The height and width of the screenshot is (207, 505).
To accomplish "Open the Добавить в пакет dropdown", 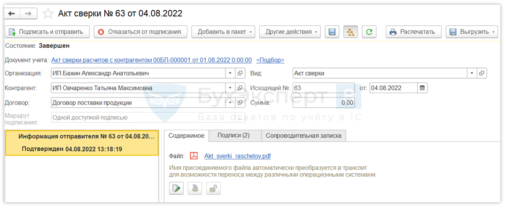I will tap(223, 32).
